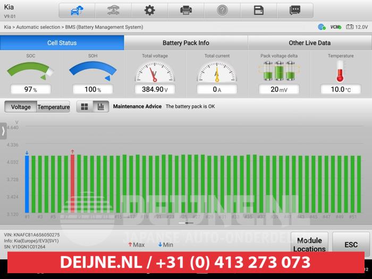Click the Total current dial gauge
Image resolution: width=372 pixels, height=279 pixels.
coord(217,72)
